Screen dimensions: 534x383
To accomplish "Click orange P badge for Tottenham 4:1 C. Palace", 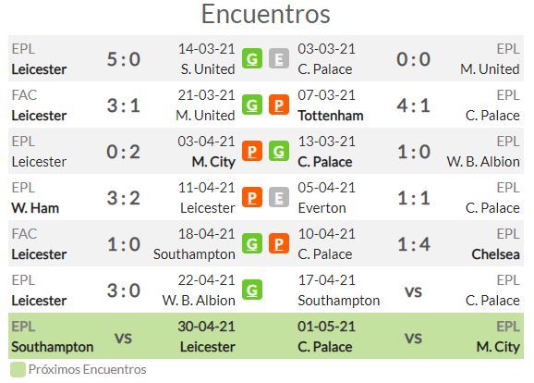I will click(279, 105).
